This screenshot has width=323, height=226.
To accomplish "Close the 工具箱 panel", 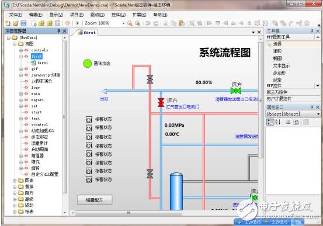I will (x=318, y=31).
